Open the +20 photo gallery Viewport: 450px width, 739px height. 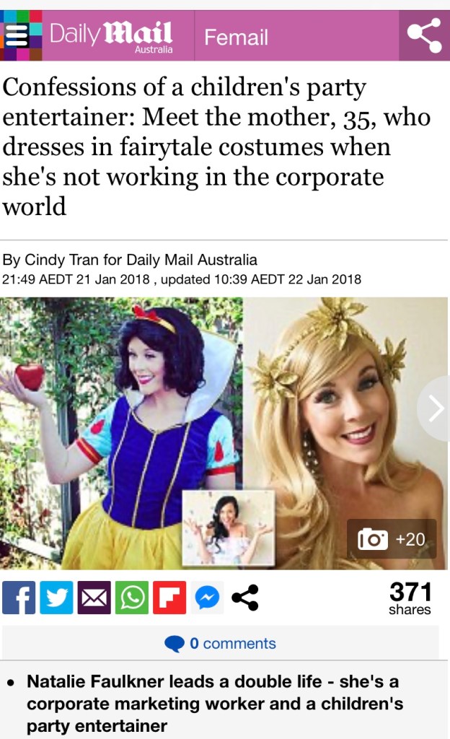pos(392,538)
